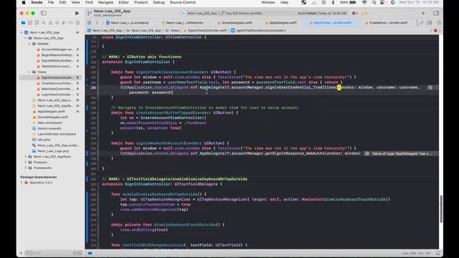Open the Neon-Law project.xcodeproj tab
The width and height of the screenshot is (459, 258).
(128, 22)
